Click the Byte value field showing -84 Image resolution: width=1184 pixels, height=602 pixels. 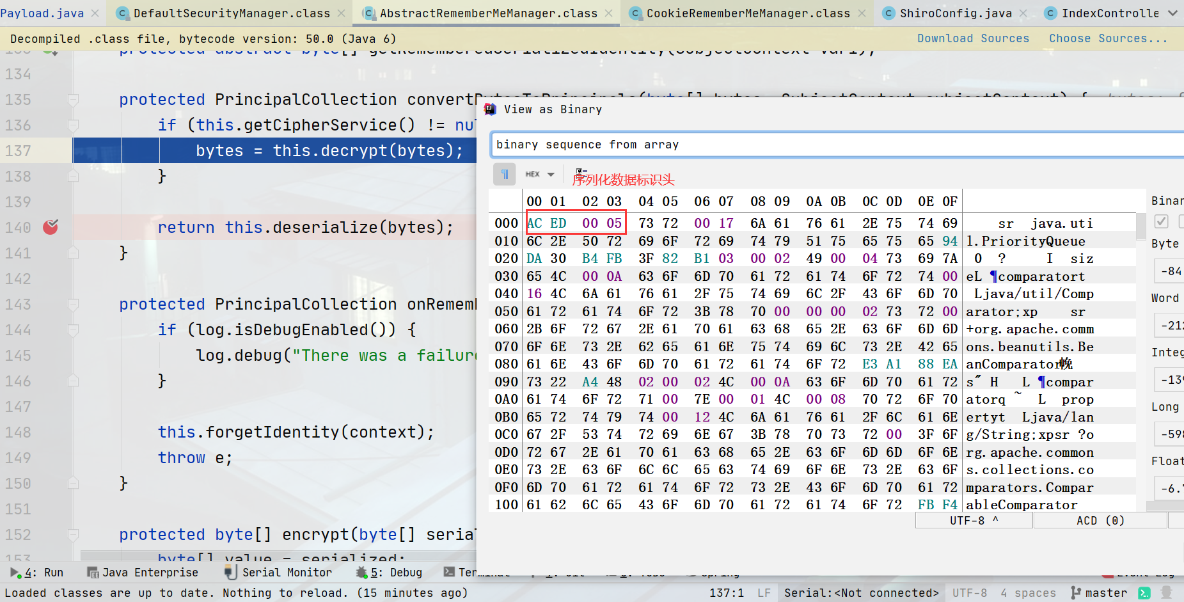(x=1169, y=271)
